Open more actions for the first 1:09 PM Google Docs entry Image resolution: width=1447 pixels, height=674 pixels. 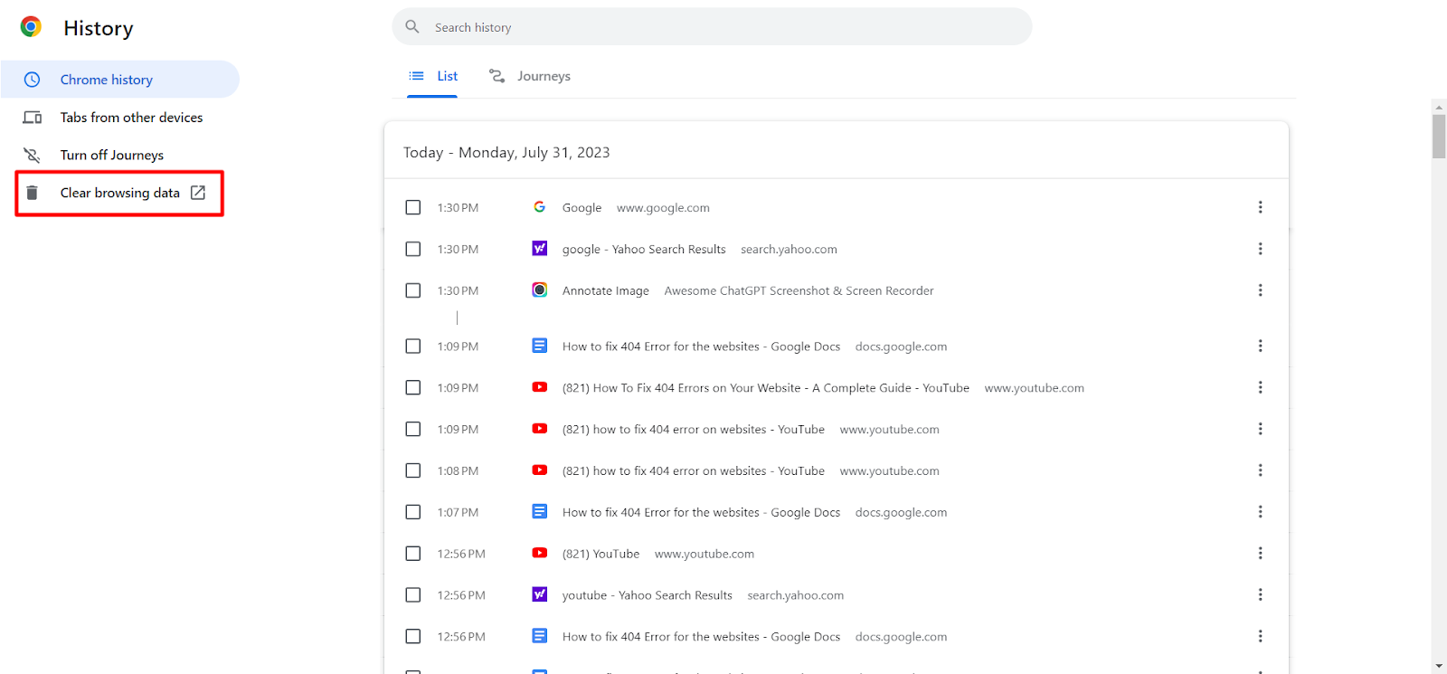1260,346
